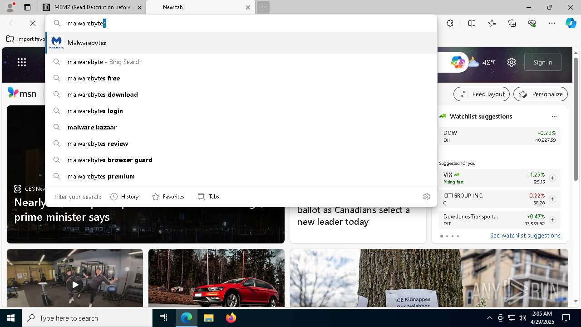Open the Feed layout options
Image resolution: width=581 pixels, height=327 pixels.
[x=482, y=94]
